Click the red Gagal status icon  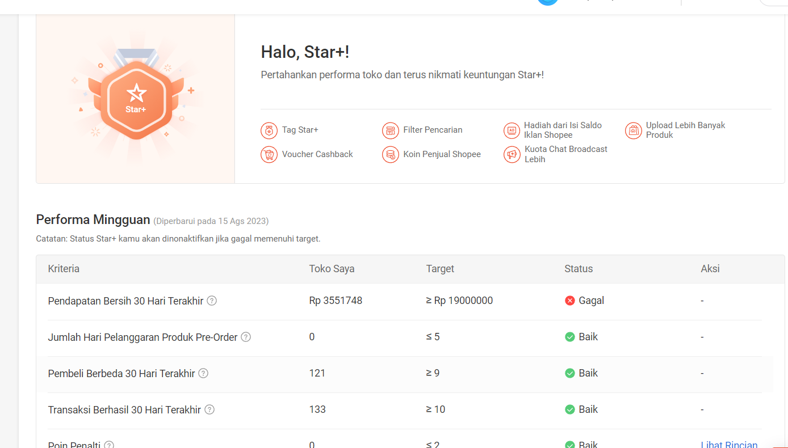point(570,301)
